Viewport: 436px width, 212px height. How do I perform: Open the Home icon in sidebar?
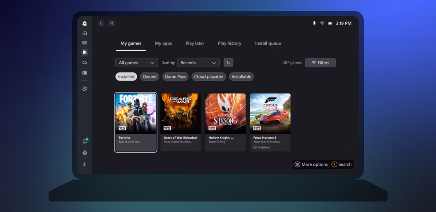pyautogui.click(x=84, y=33)
